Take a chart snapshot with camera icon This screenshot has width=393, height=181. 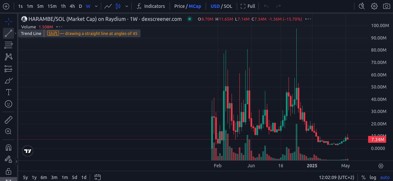[386, 6]
